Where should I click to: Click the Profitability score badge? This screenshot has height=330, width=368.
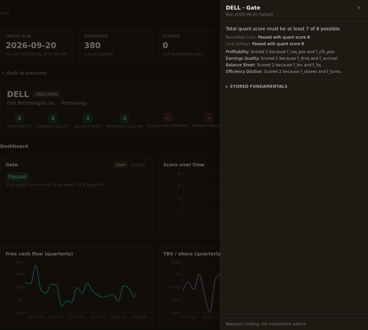[x=19, y=118]
